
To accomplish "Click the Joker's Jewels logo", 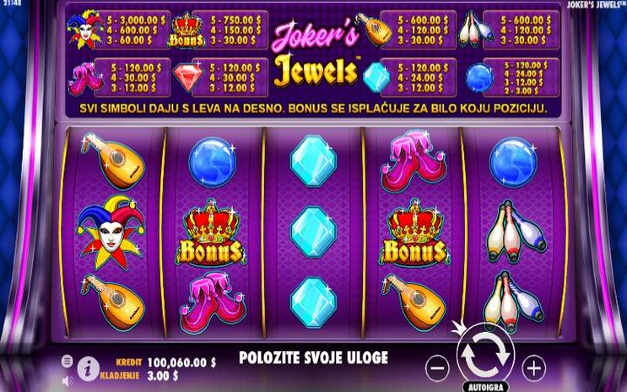I will [315, 53].
